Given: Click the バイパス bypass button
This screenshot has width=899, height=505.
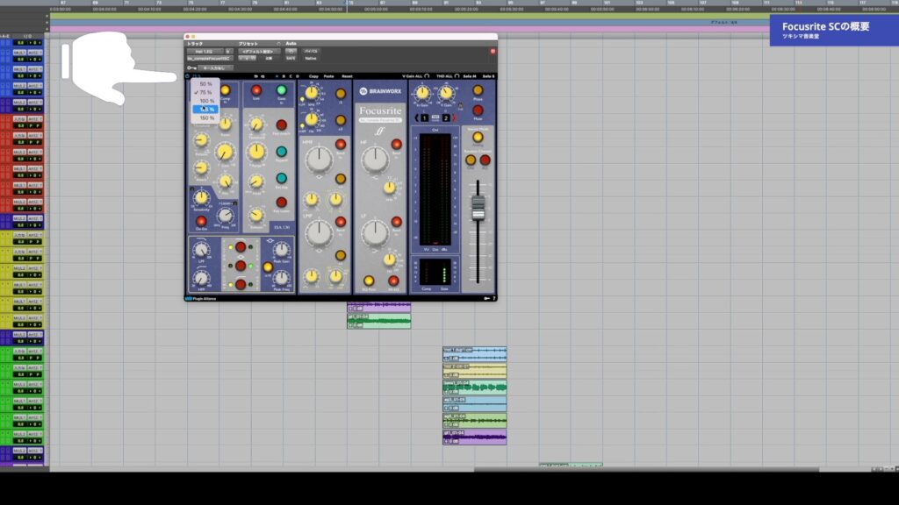Looking at the screenshot, I should (x=311, y=51).
